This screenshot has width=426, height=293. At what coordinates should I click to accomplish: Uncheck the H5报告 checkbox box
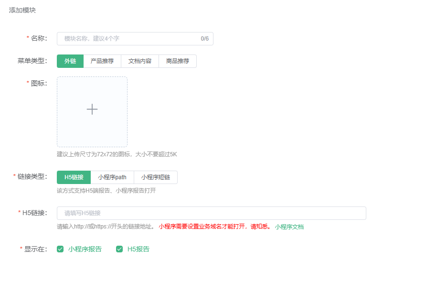[x=119, y=249]
